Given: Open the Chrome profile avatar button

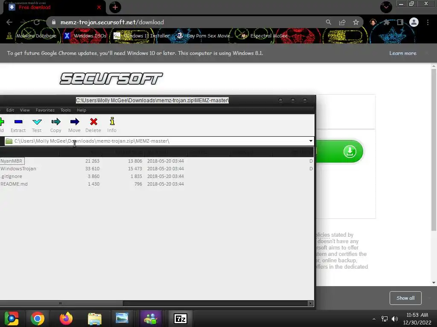Looking at the screenshot, I should coord(414,22).
